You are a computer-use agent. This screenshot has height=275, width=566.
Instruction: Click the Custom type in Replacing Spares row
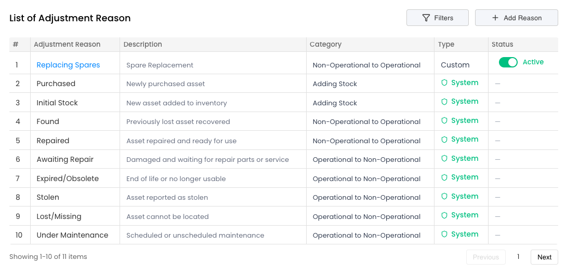click(455, 65)
